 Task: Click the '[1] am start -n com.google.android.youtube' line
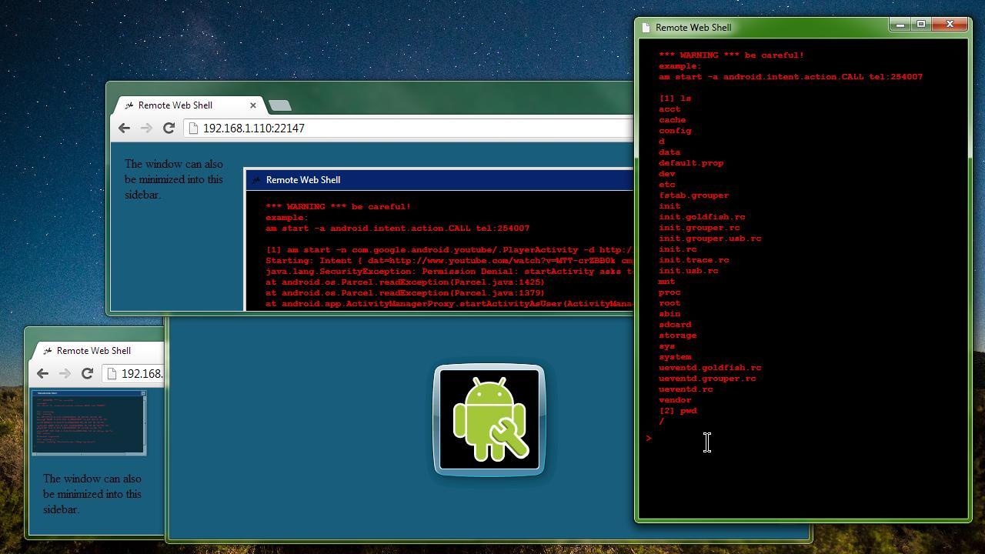tap(449, 250)
